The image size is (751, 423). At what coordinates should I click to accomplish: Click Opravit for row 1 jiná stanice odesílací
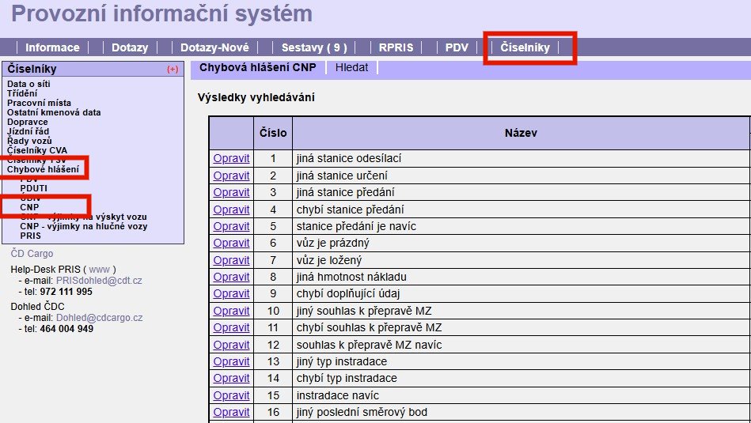tap(231, 159)
